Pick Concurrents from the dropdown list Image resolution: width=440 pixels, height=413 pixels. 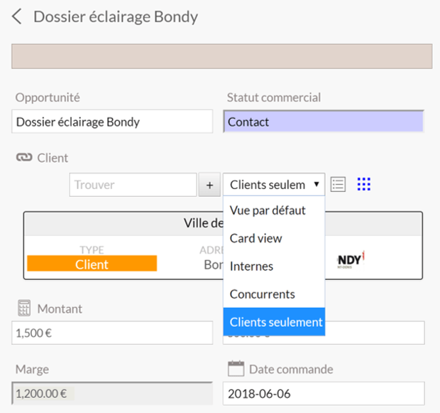pos(262,294)
